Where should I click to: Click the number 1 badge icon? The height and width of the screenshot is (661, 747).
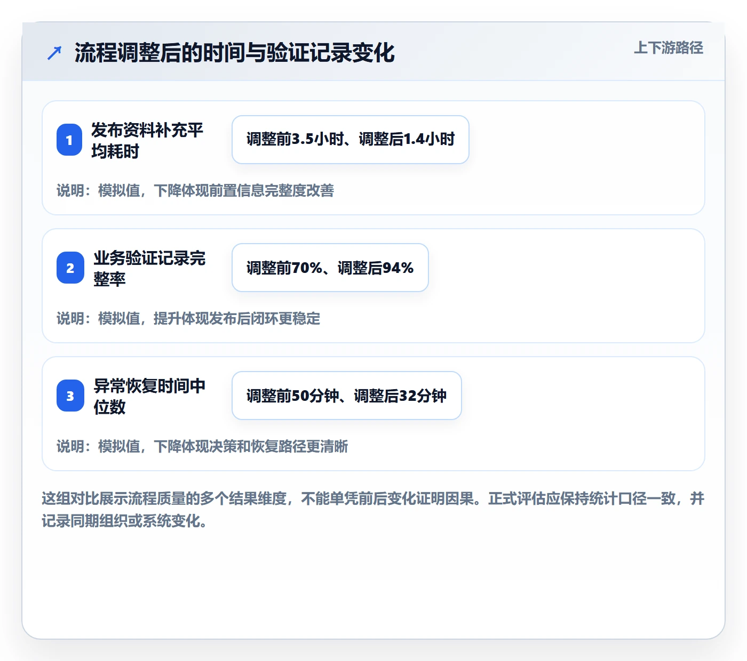pyautogui.click(x=69, y=140)
